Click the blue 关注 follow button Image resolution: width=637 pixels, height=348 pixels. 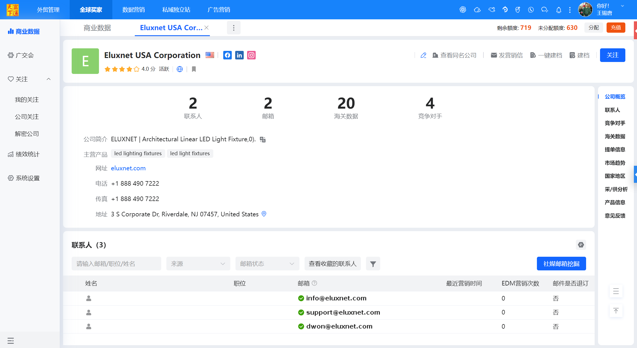[x=613, y=55]
